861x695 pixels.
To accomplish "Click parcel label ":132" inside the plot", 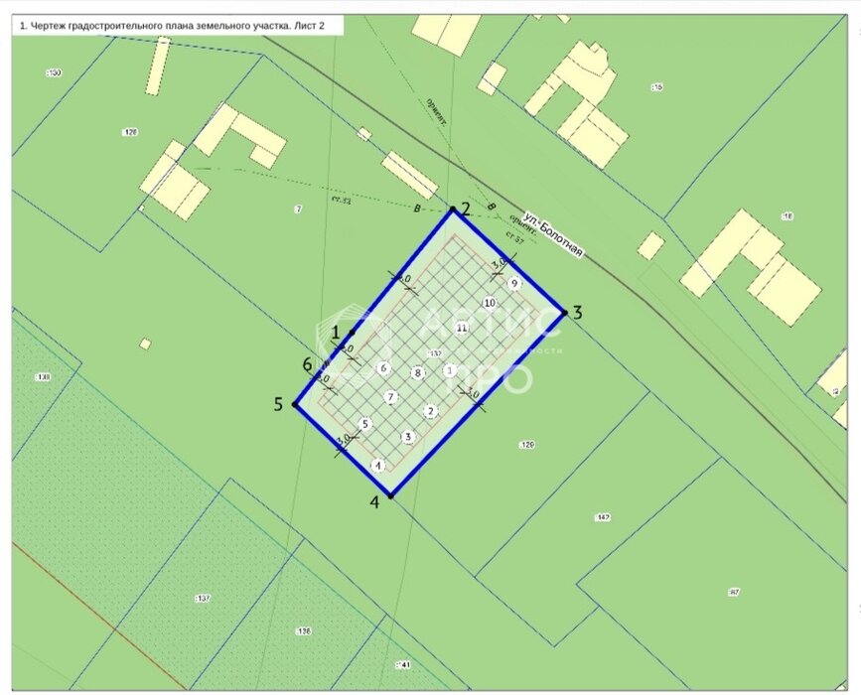I will pyautogui.click(x=434, y=354).
